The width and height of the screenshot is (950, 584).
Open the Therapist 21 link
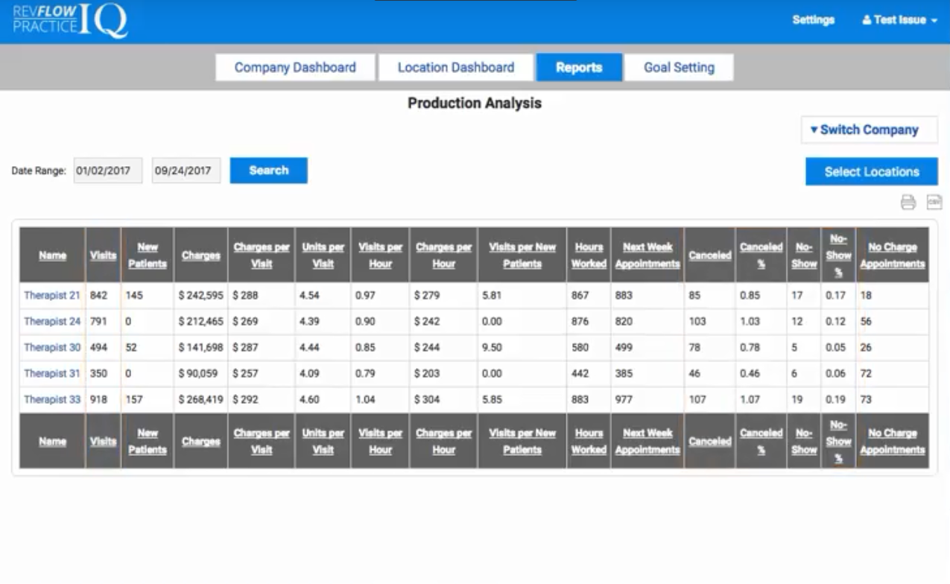pyautogui.click(x=52, y=296)
